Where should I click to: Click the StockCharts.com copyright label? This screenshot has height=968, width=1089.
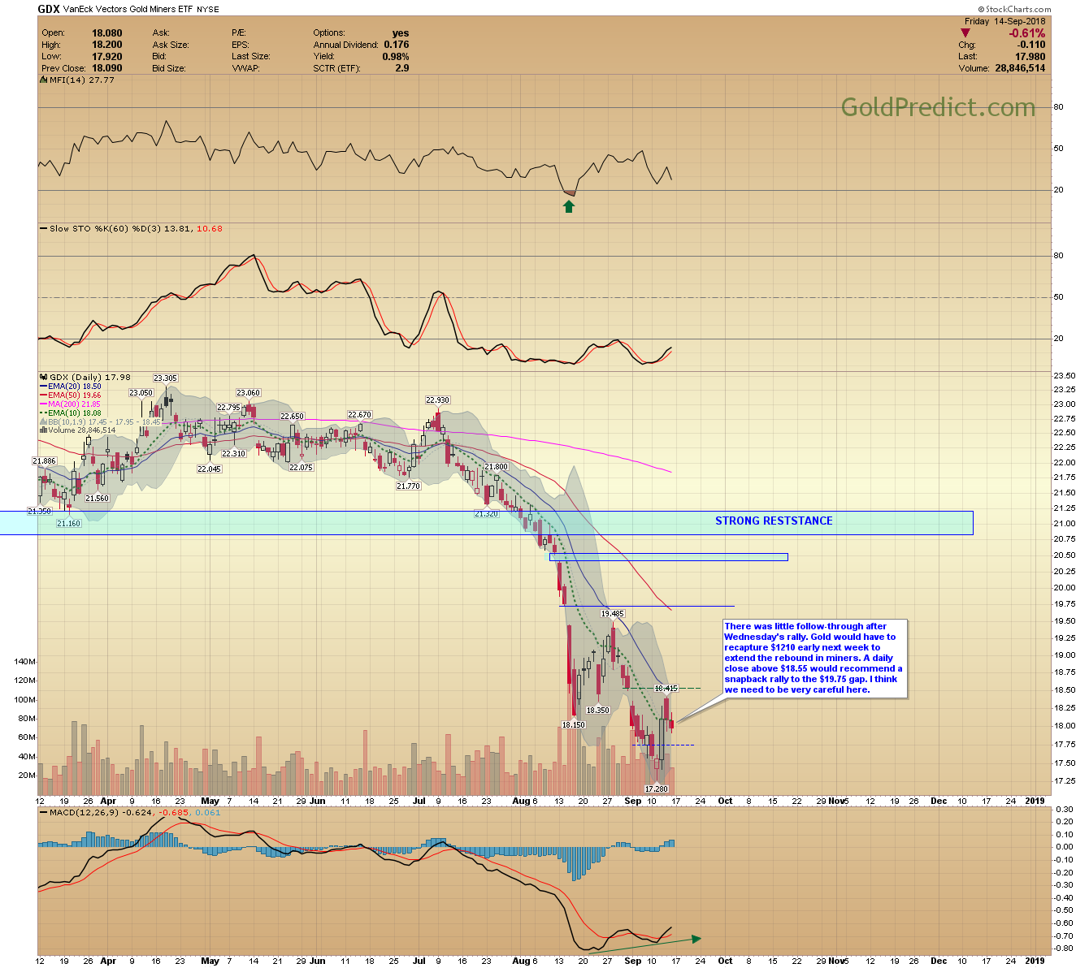point(1015,10)
